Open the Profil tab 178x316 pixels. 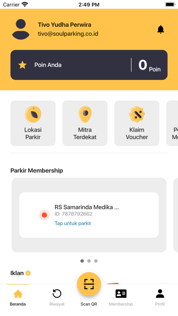click(160, 297)
